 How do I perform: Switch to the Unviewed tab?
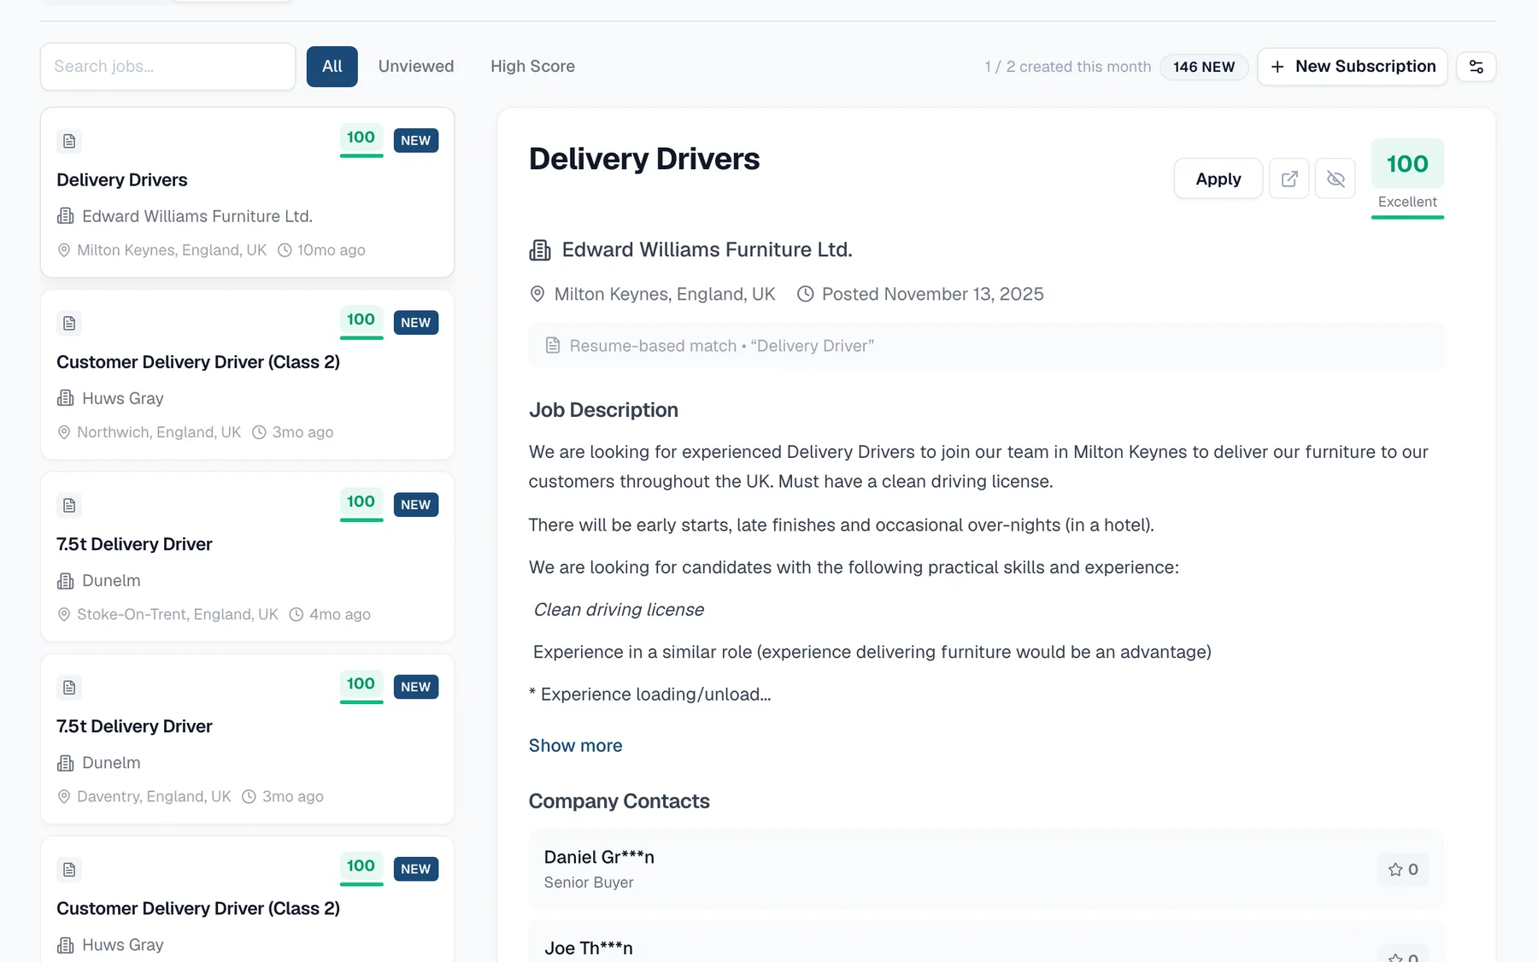[416, 67]
